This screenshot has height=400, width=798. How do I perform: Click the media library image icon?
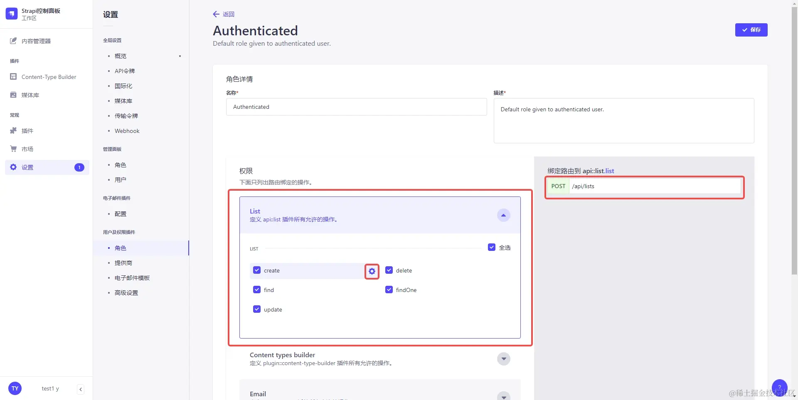pos(13,95)
